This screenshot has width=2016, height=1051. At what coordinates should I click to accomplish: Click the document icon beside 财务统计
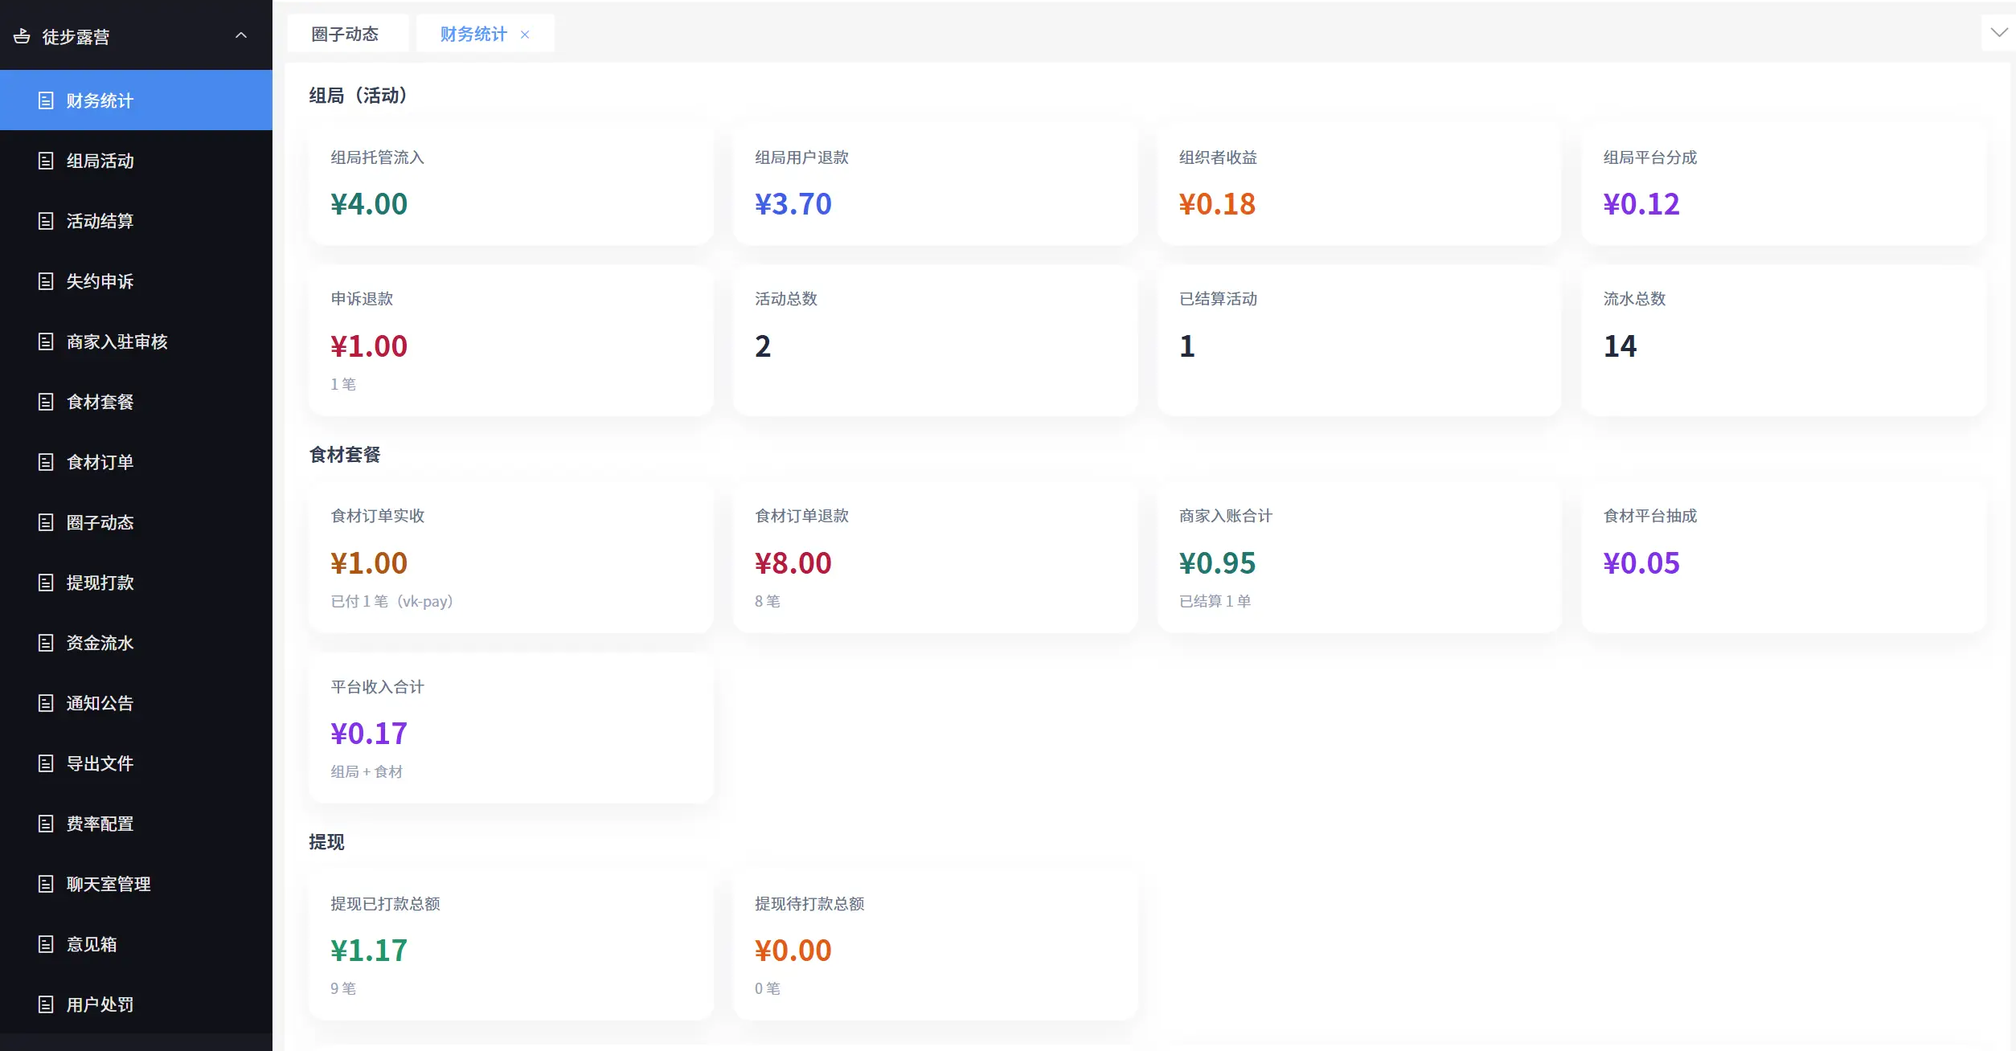click(46, 100)
